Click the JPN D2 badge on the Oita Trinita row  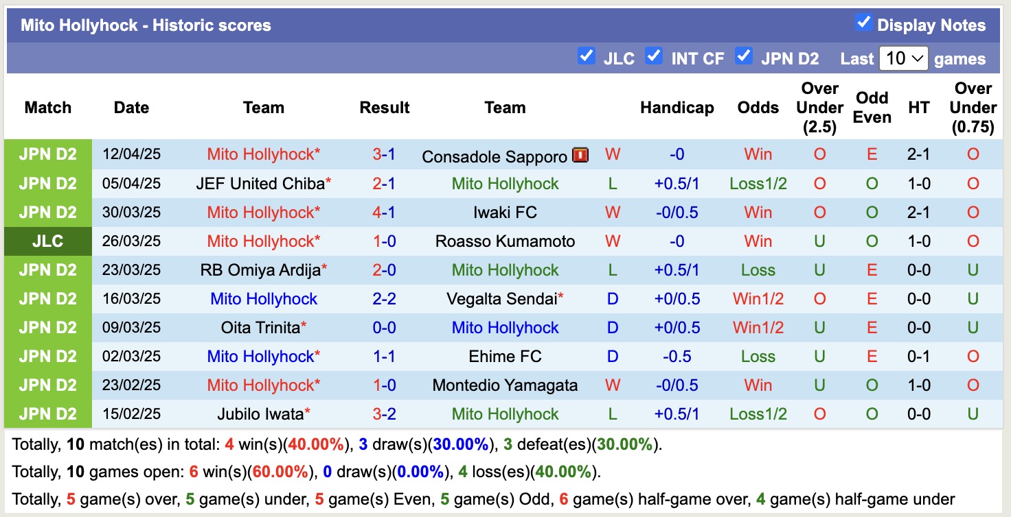(47, 327)
